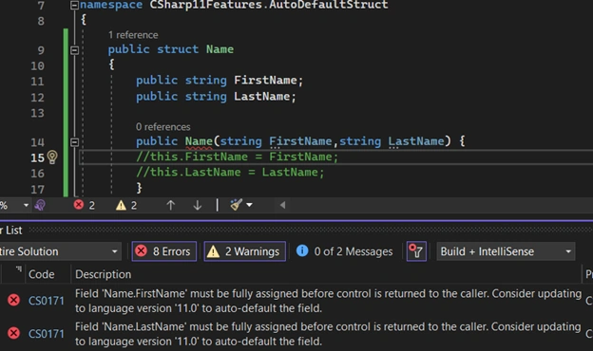
Task: Click the LastName field declaration
Action: pyautogui.click(x=263, y=97)
